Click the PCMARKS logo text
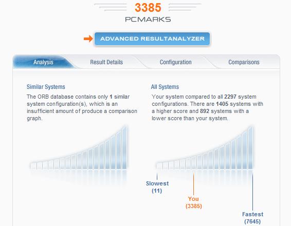Screen dimensions: 291x226 148,20
